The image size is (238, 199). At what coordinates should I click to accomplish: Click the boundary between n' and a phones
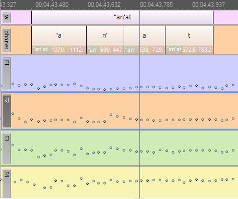(x=124, y=40)
